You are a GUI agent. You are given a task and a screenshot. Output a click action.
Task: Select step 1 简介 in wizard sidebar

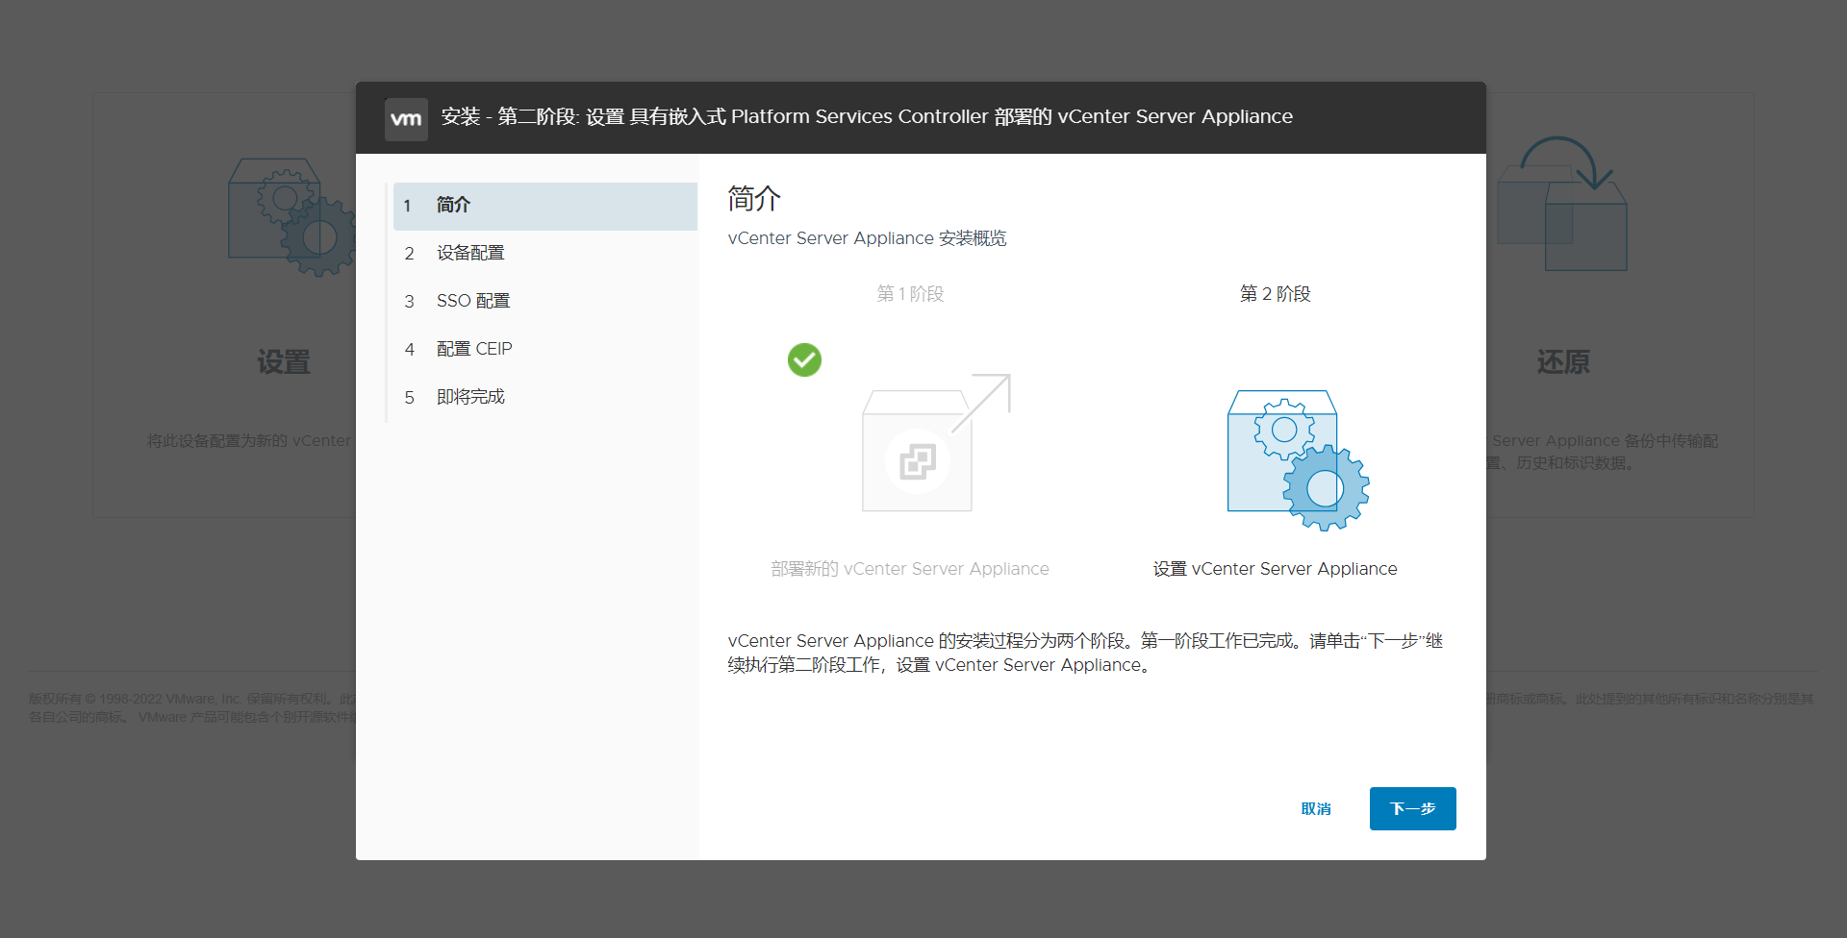point(544,206)
